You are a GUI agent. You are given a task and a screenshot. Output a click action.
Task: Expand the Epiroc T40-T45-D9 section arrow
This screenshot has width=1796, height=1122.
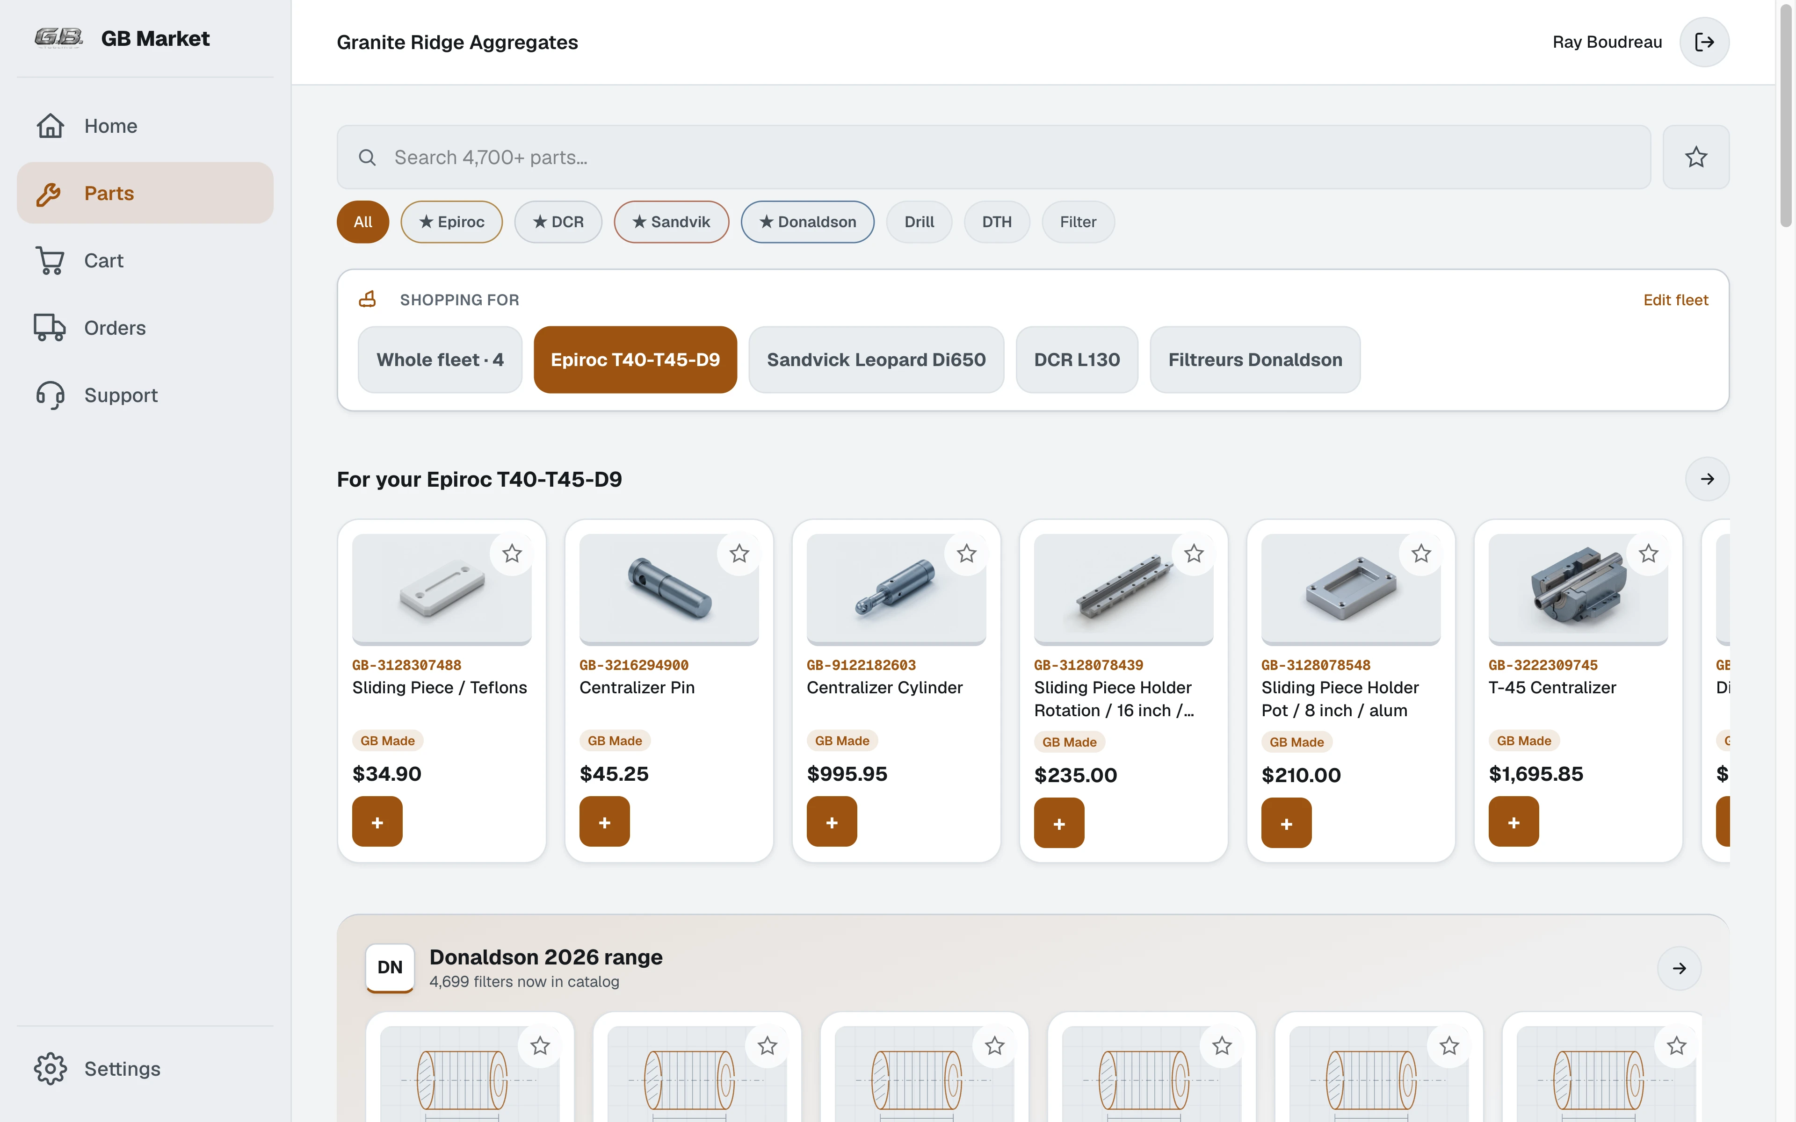[1707, 479]
